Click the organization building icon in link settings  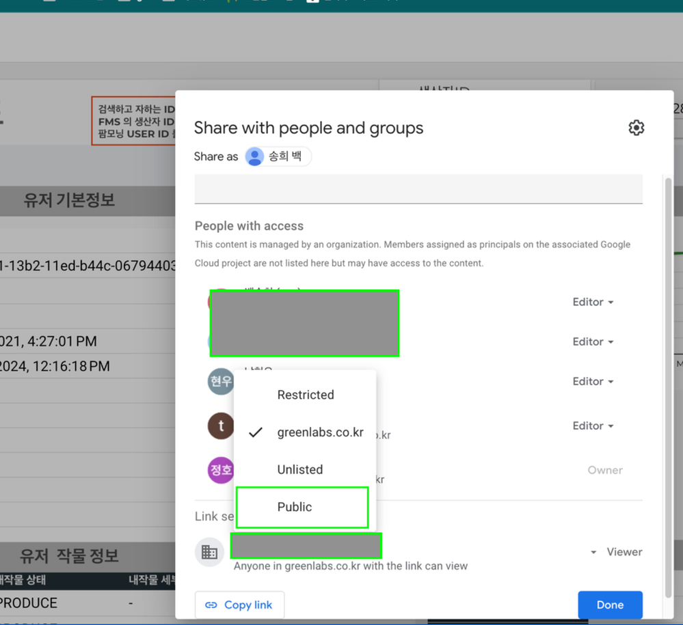tap(209, 552)
